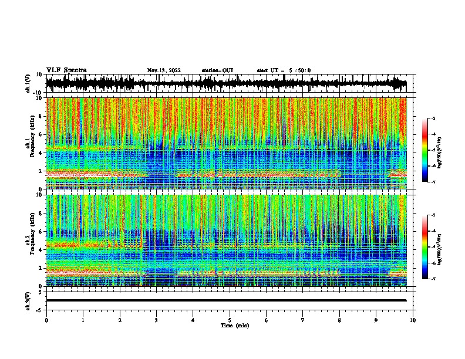Click the '0' tick on the time axis
Screen dimensions: 465x359
click(46, 320)
